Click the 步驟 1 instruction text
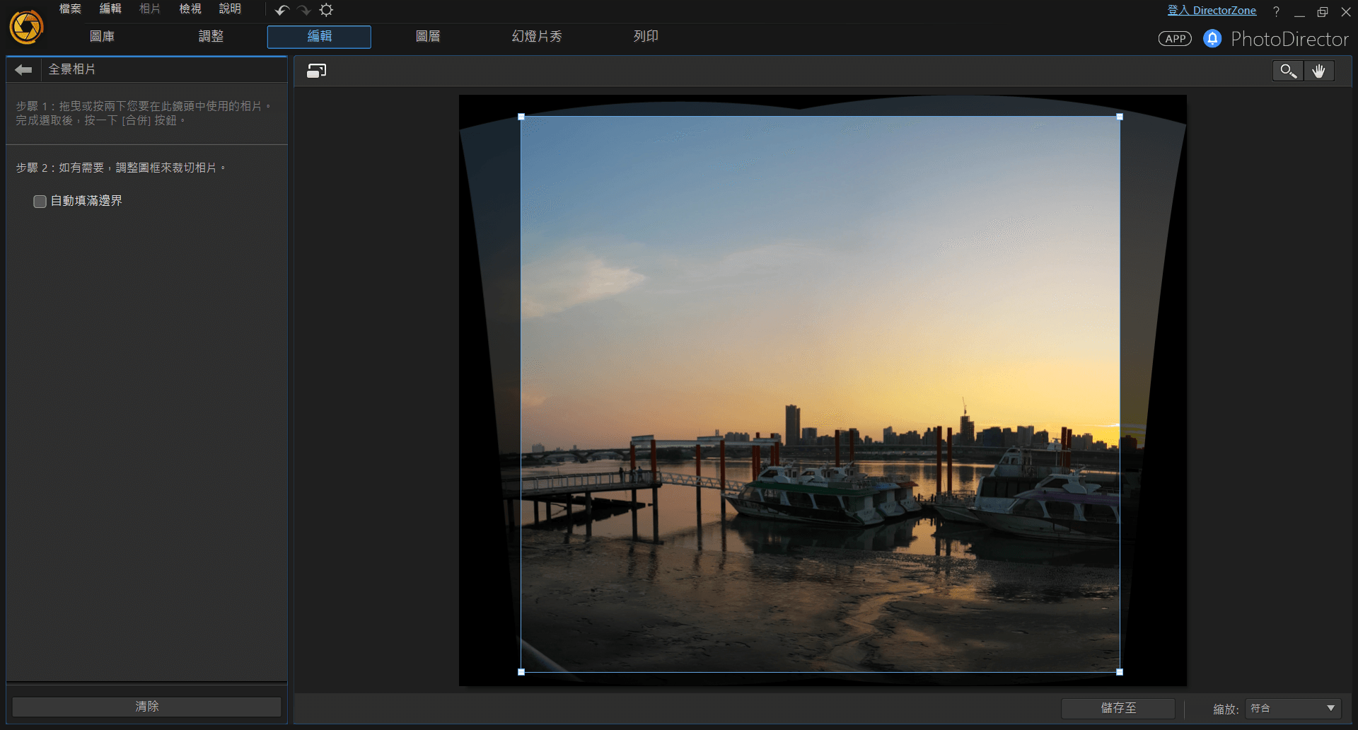The width and height of the screenshot is (1358, 730). click(x=144, y=113)
